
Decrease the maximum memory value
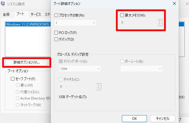[x=160, y=24]
